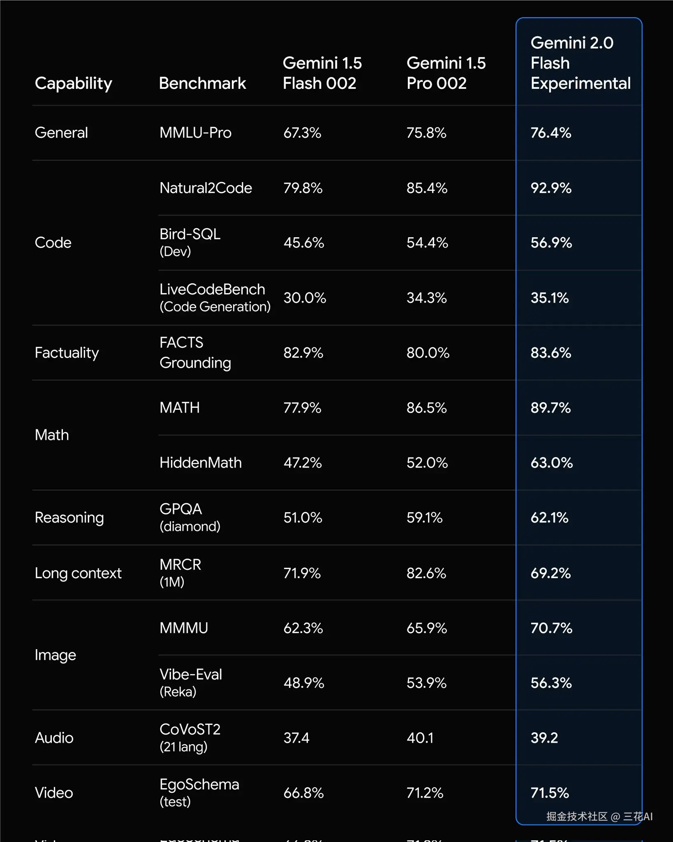673x842 pixels.
Task: Click the Long context capability label
Action: point(78,573)
